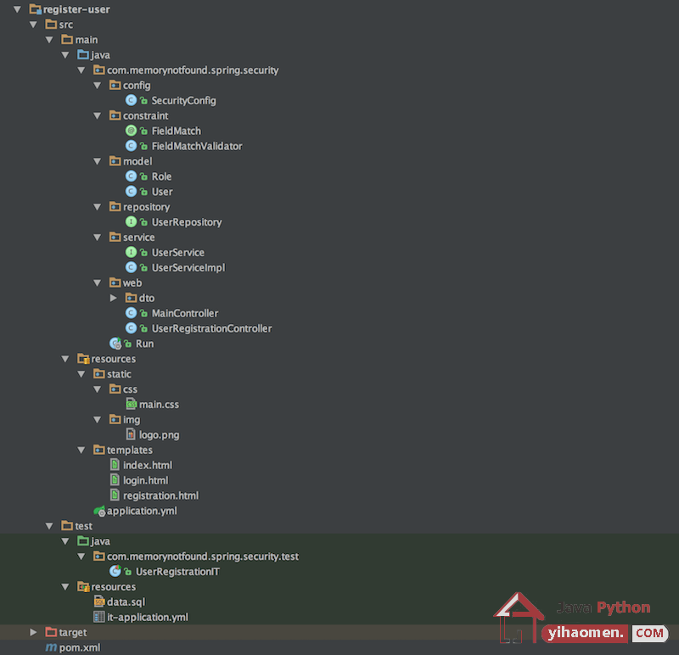Image resolution: width=679 pixels, height=655 pixels.
Task: Select the login.html file name
Action: coord(145,480)
